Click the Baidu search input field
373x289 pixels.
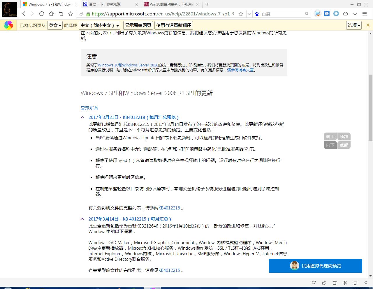282,14
